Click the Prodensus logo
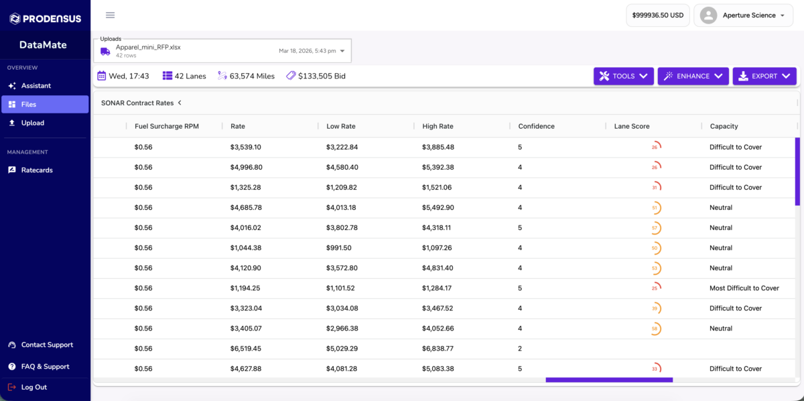This screenshot has width=804, height=401. tap(45, 19)
